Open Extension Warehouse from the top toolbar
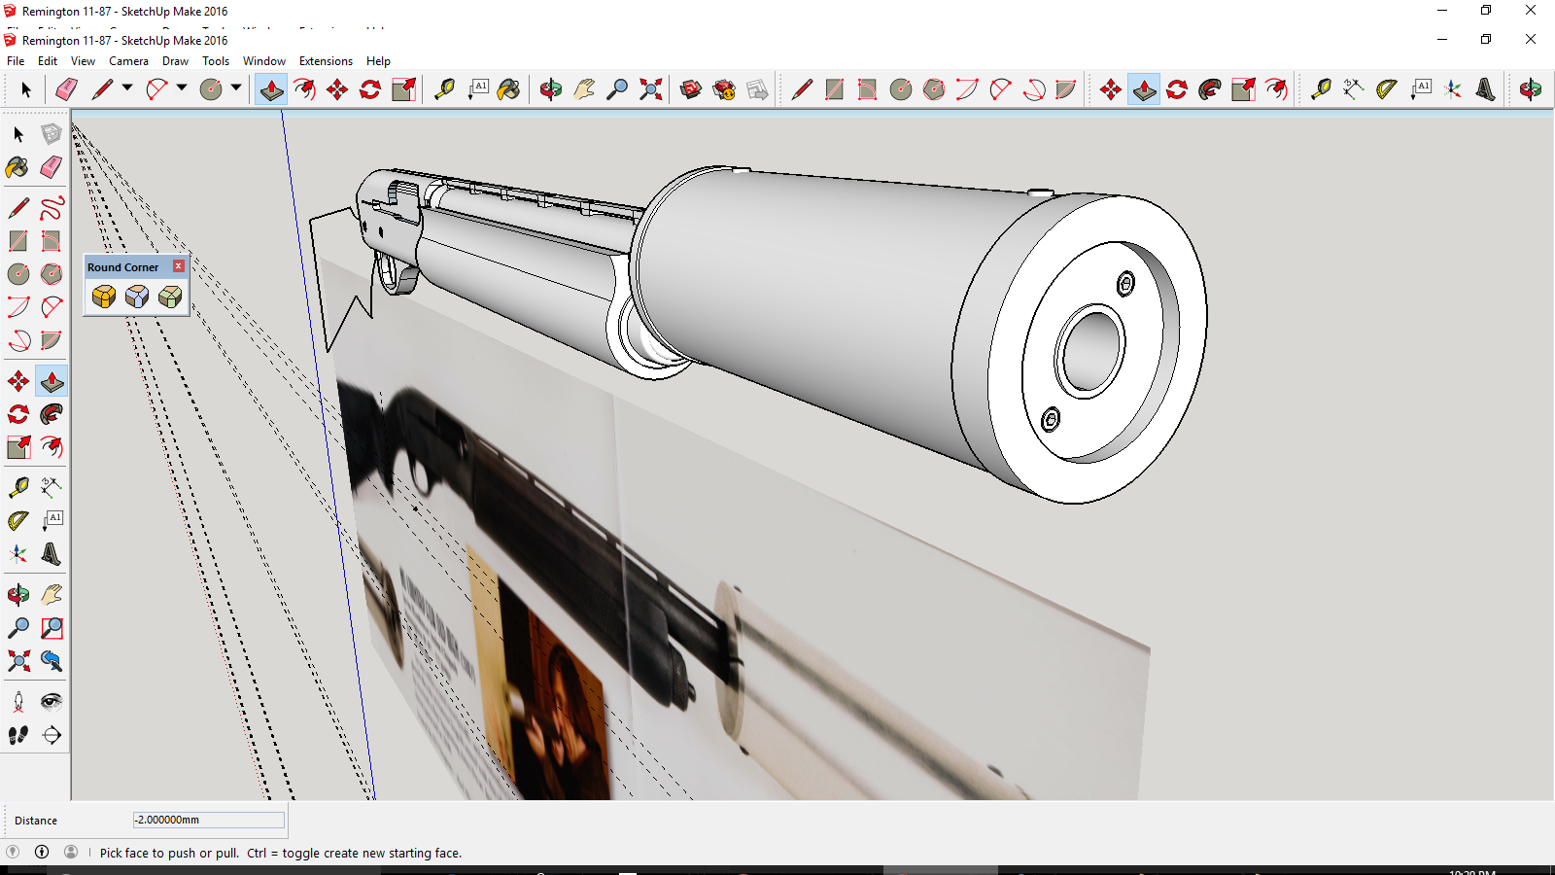The height and width of the screenshot is (875, 1555). (724, 89)
